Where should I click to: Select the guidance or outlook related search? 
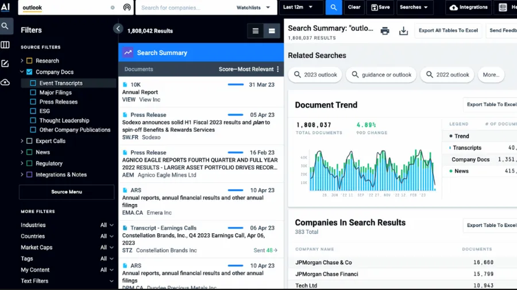click(381, 75)
